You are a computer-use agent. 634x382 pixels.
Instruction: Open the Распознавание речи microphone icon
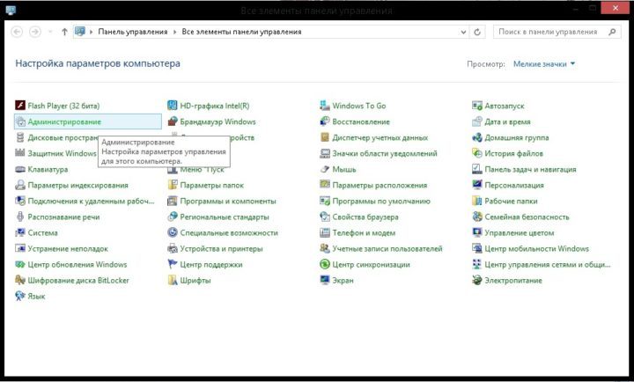20,217
